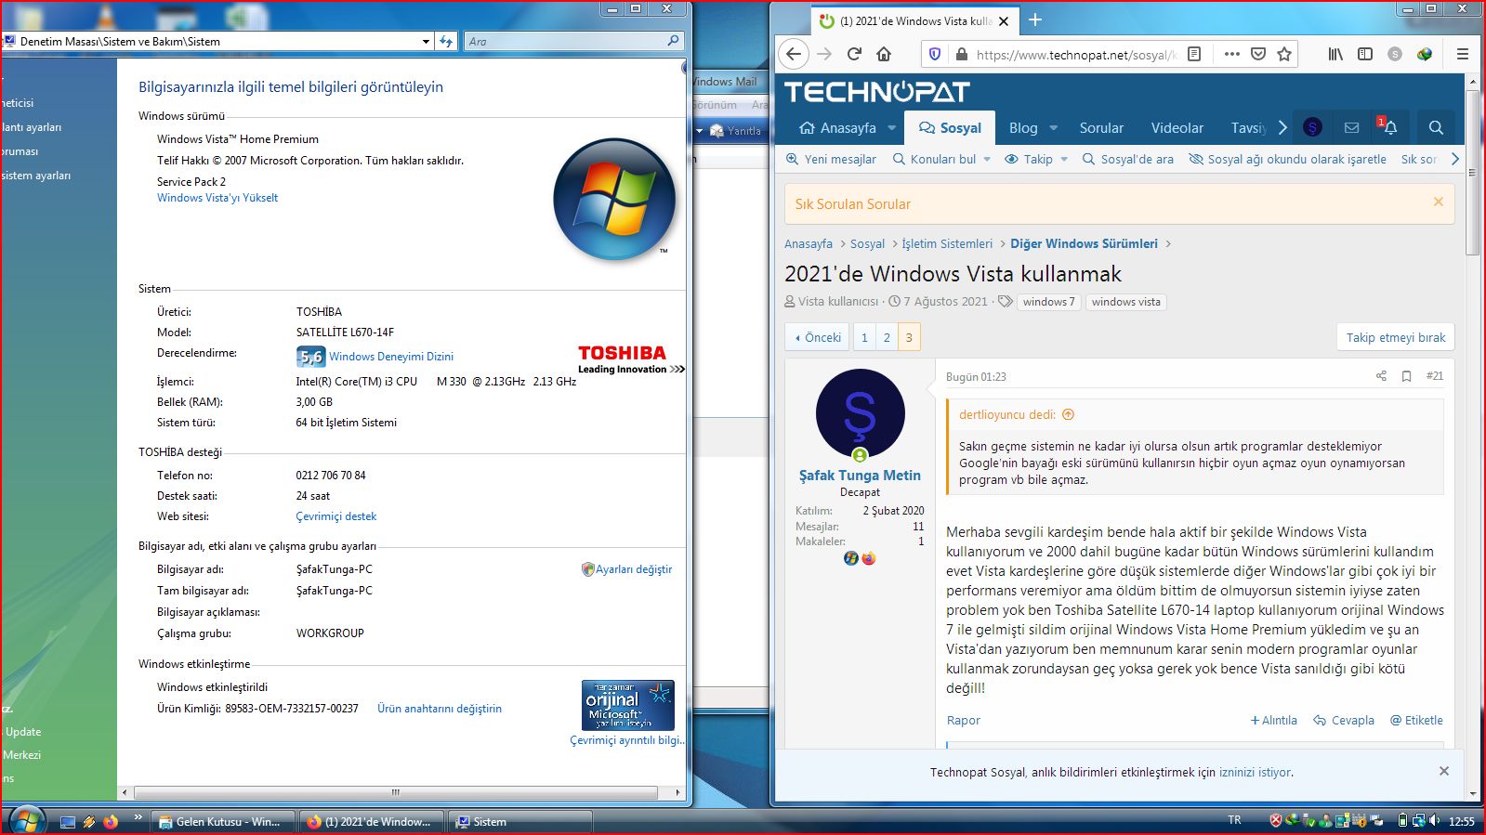The image size is (1486, 835).
Task: Switch to the Sosyal tab on Technopat
Action: 950,128
